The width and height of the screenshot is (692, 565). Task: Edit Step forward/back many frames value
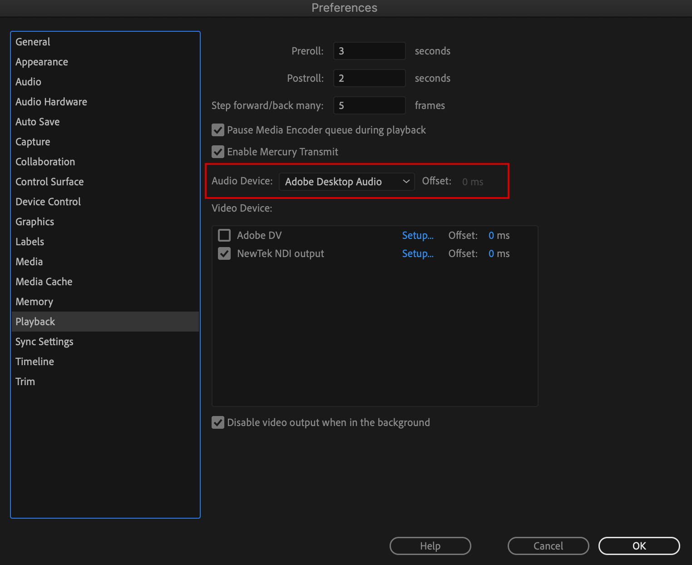[369, 105]
